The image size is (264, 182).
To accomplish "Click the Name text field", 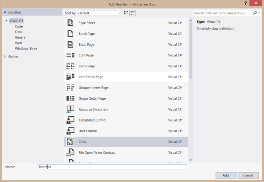I will pos(112,167).
